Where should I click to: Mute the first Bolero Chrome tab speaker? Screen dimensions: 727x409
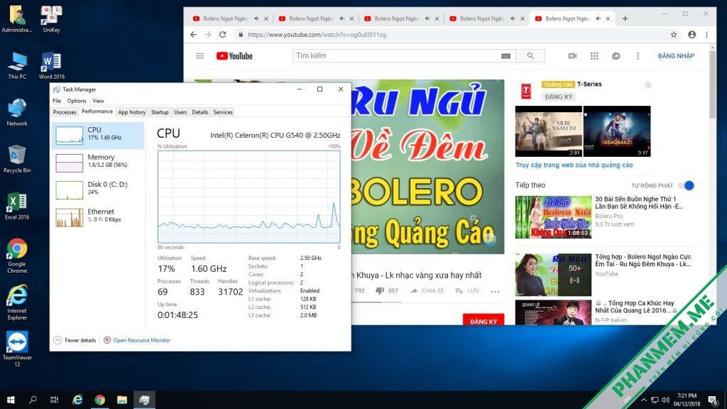point(256,18)
